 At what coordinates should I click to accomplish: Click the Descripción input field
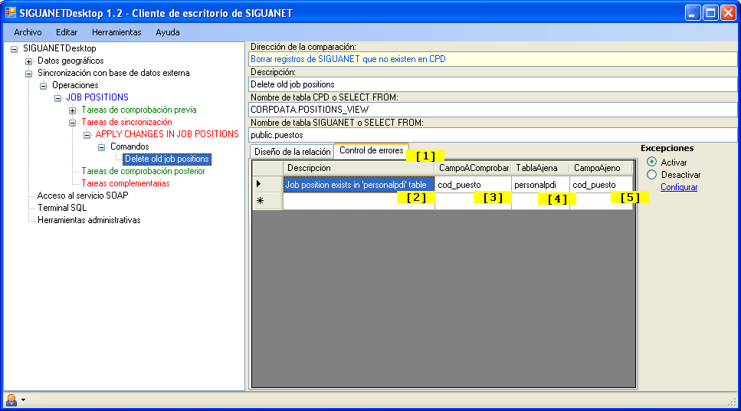[x=493, y=84]
